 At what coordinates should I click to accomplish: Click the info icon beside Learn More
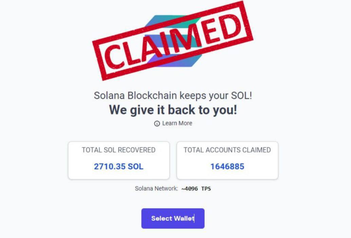pyautogui.click(x=157, y=124)
